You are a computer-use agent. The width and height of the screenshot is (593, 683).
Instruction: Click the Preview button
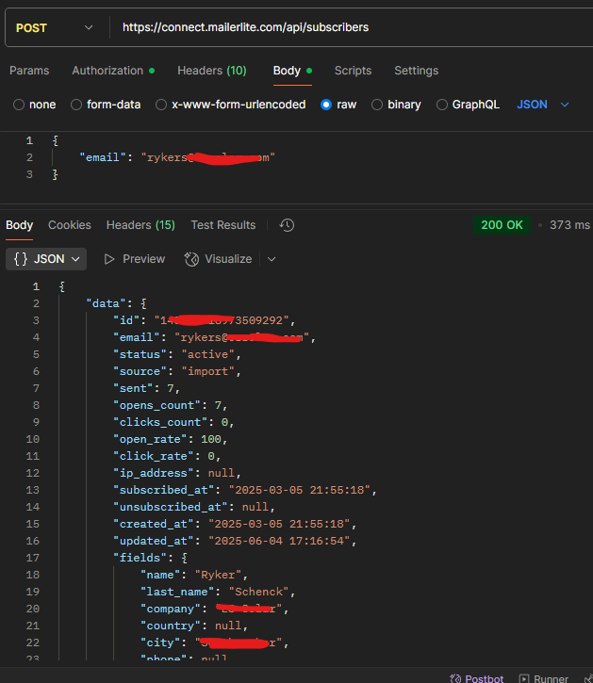pos(134,259)
